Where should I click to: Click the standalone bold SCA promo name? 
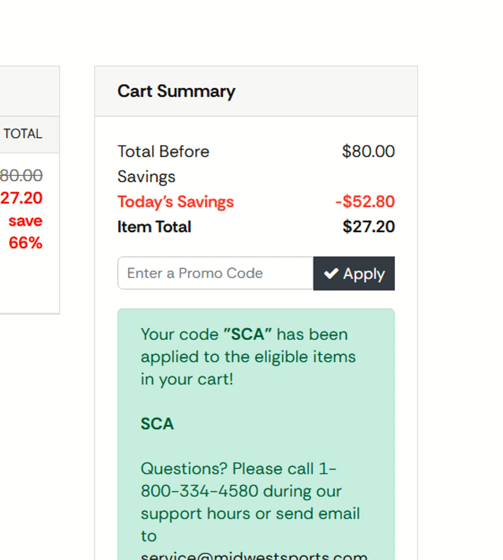157,424
